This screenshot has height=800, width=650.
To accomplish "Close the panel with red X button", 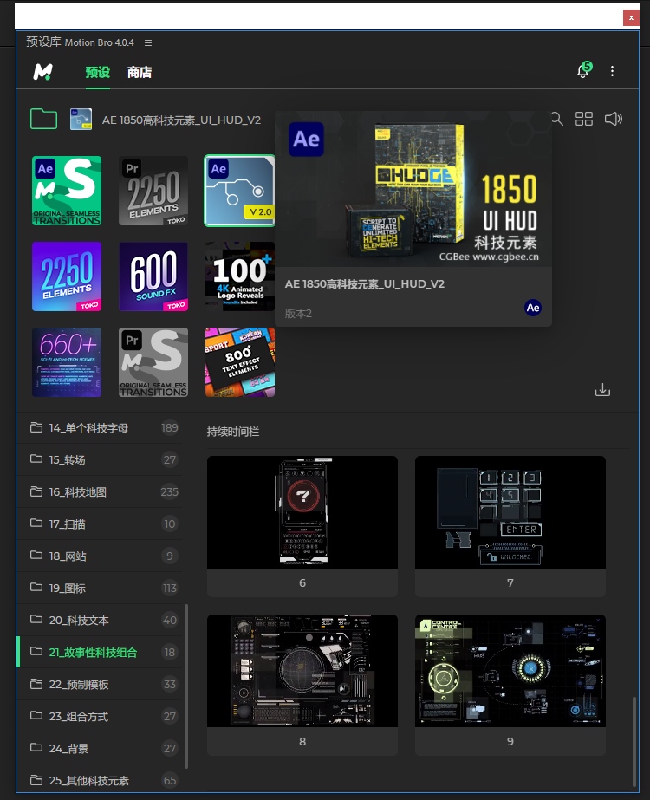I will click(x=631, y=17).
